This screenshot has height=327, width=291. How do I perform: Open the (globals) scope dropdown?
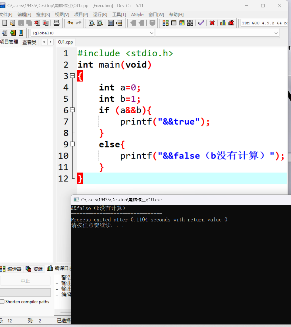pyautogui.click(x=93, y=33)
